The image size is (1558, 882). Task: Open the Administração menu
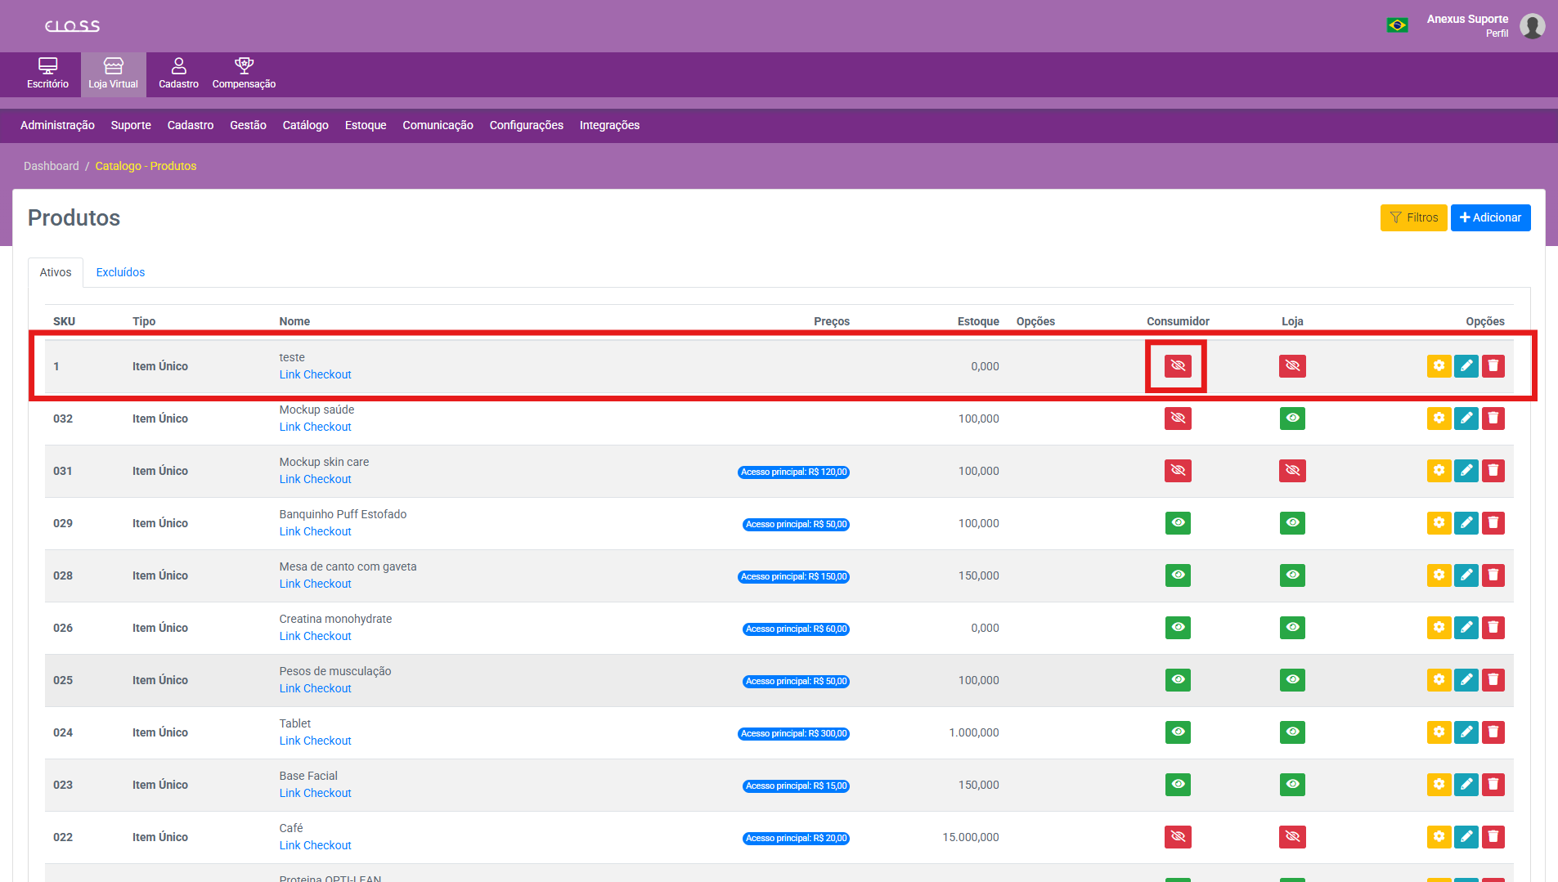(x=57, y=125)
